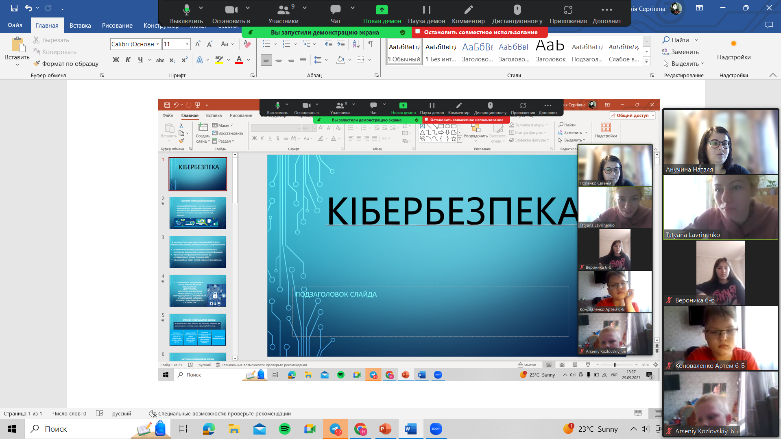Screen dimensions: 781x439
Task: Toggle Italic formatting in Word
Action: tap(128, 60)
